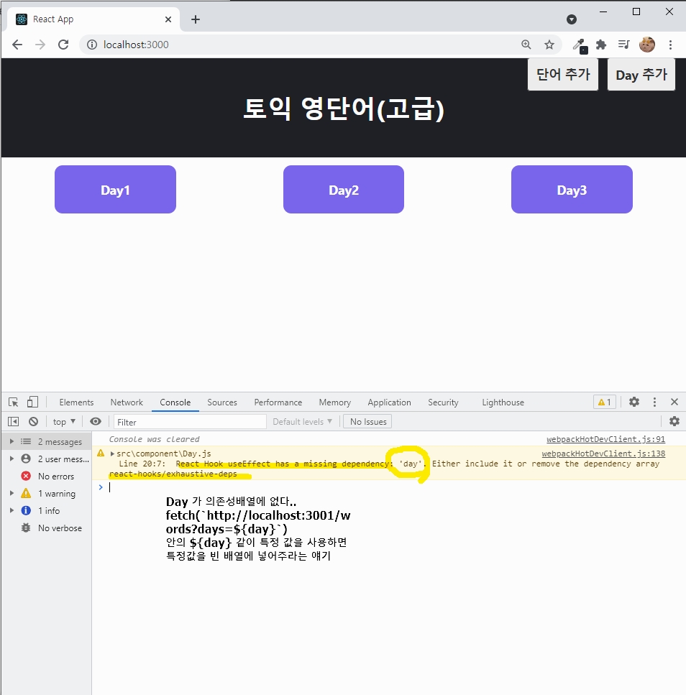Open the Chrome three-dot menu
Image resolution: width=686 pixels, height=695 pixels.
pos(670,45)
